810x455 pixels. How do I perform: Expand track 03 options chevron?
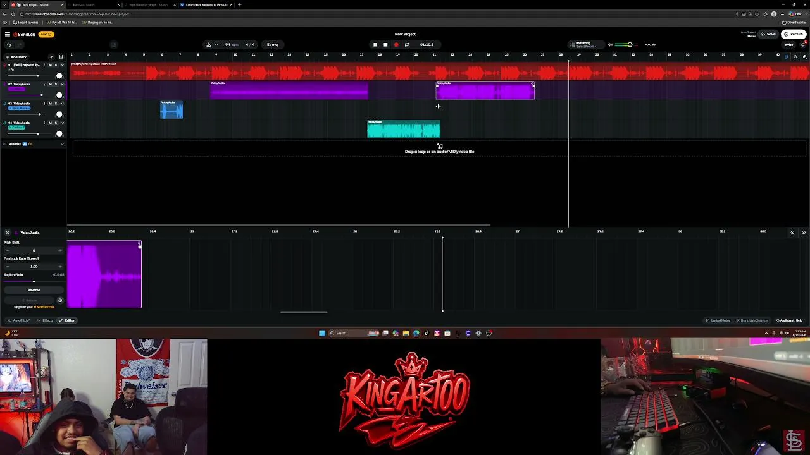62,104
